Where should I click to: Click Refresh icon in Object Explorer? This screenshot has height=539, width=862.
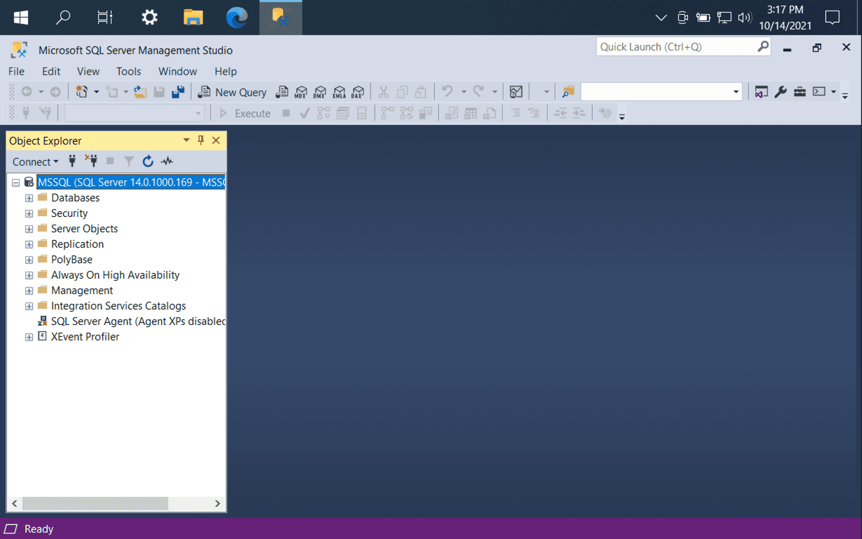[x=148, y=161]
